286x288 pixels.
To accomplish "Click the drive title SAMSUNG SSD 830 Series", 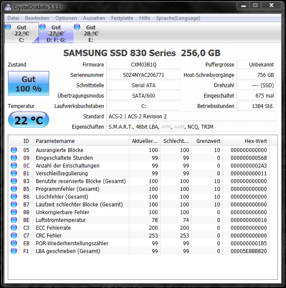I will click(119, 53).
